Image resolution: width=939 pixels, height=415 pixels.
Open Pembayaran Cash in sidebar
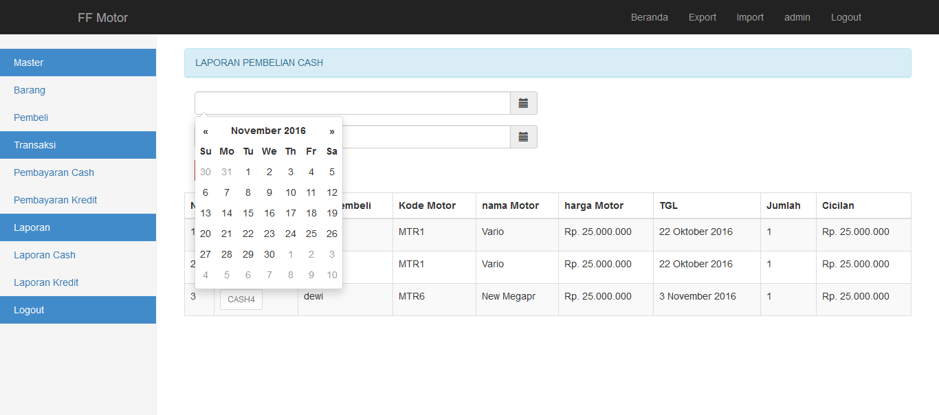(x=78, y=172)
